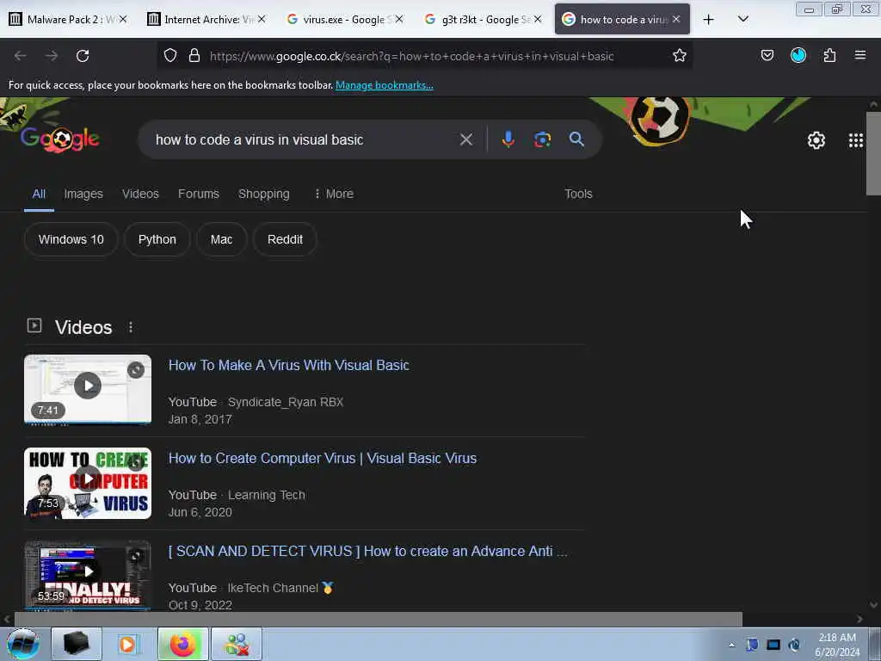Click the horizontal page scrollbar
The width and height of the screenshot is (881, 661).
coord(379,619)
